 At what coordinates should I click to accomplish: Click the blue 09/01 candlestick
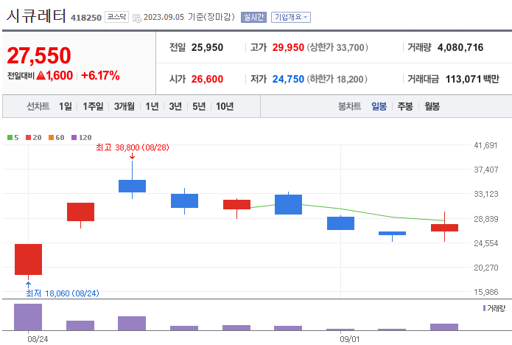tap(340, 223)
